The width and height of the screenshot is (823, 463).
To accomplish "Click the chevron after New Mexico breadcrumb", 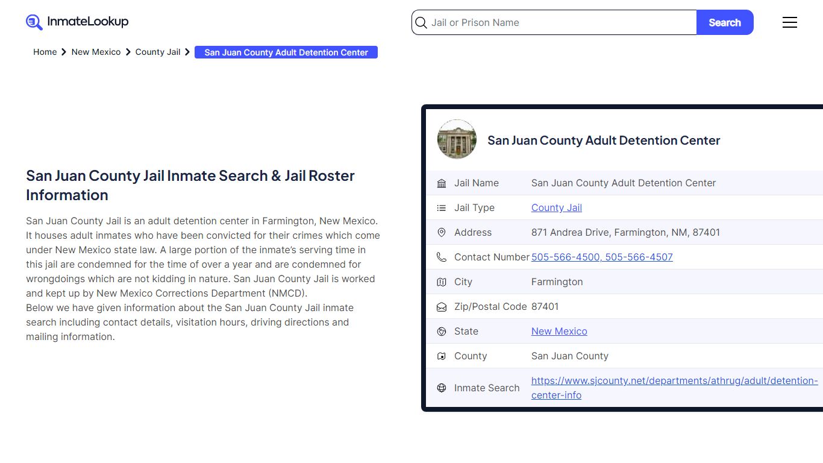I will (128, 52).
